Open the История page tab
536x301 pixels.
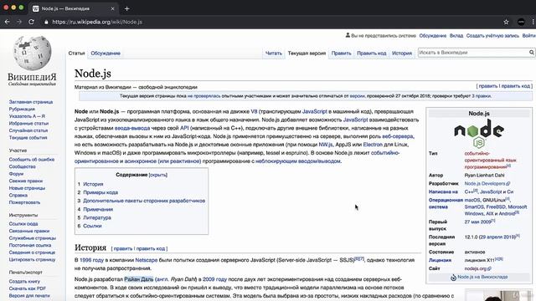[402, 54]
